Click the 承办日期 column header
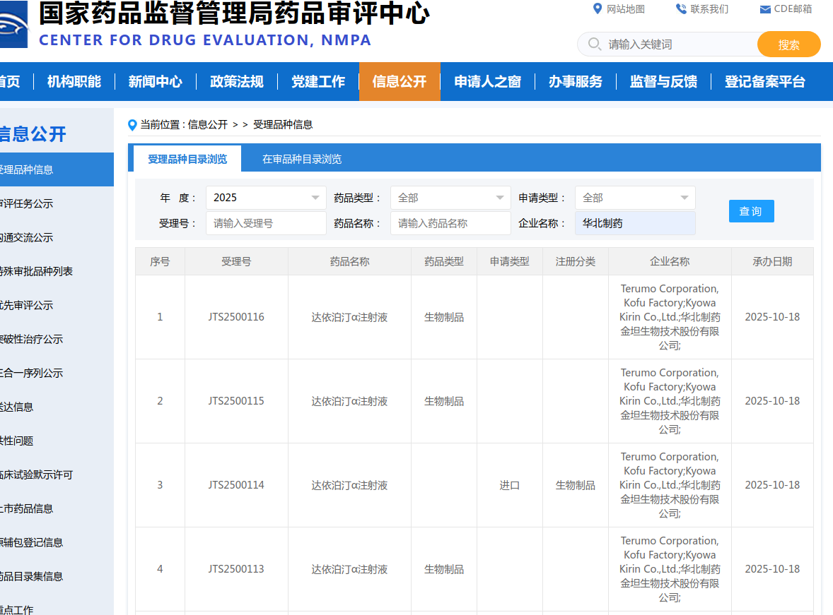 click(x=771, y=261)
